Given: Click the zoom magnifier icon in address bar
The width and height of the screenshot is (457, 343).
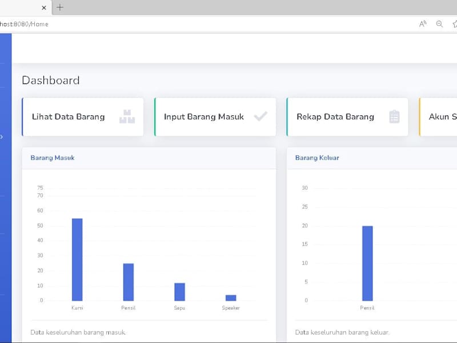Looking at the screenshot, I should point(439,24).
